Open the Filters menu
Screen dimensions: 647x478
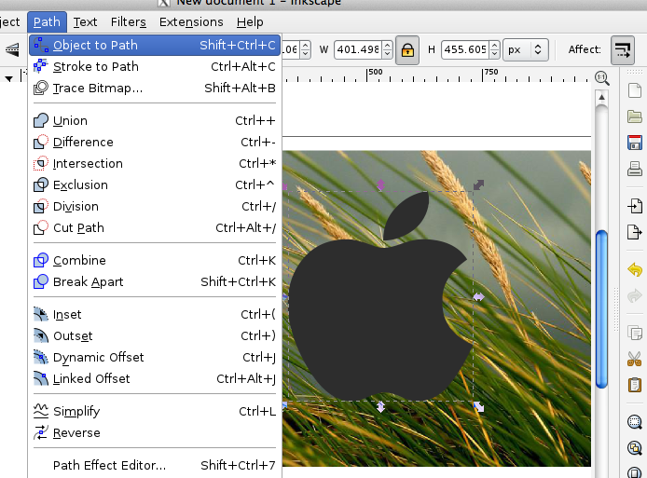coord(129,21)
